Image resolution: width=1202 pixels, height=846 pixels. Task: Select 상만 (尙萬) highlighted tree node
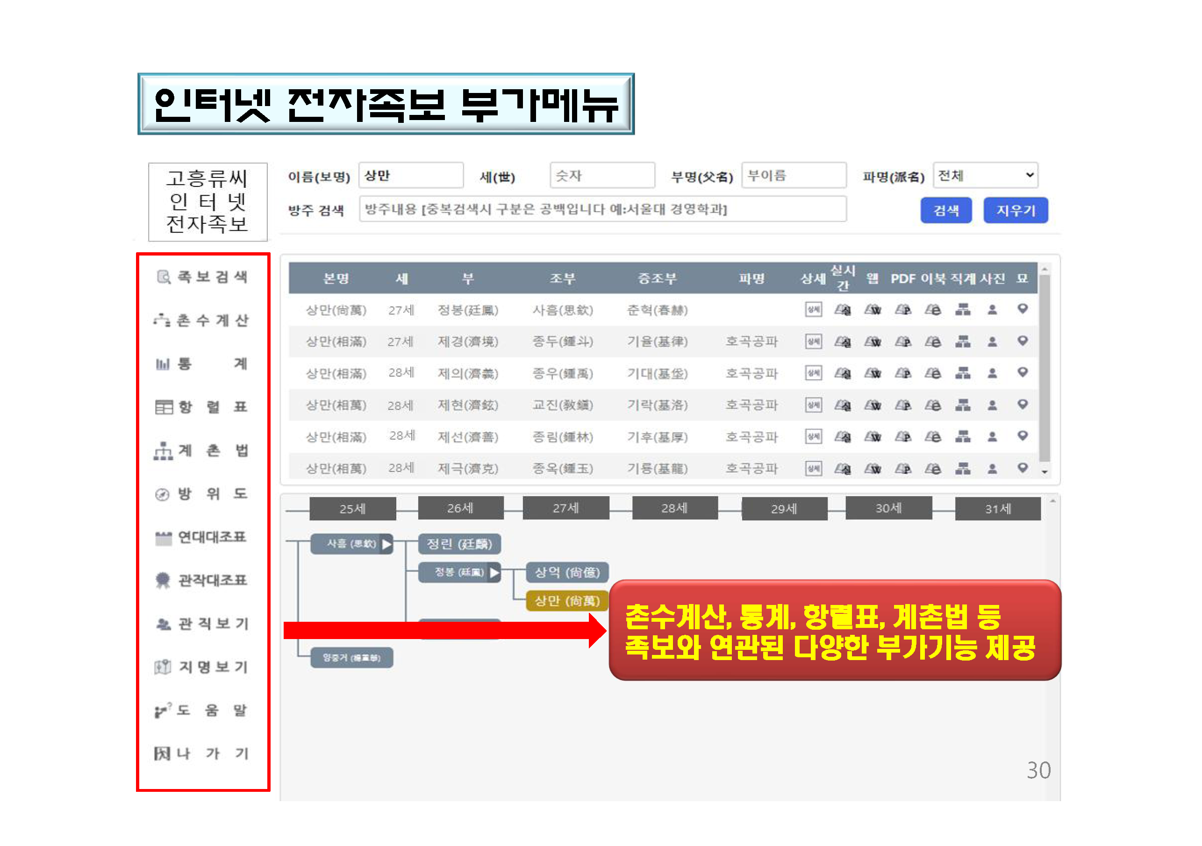point(567,601)
